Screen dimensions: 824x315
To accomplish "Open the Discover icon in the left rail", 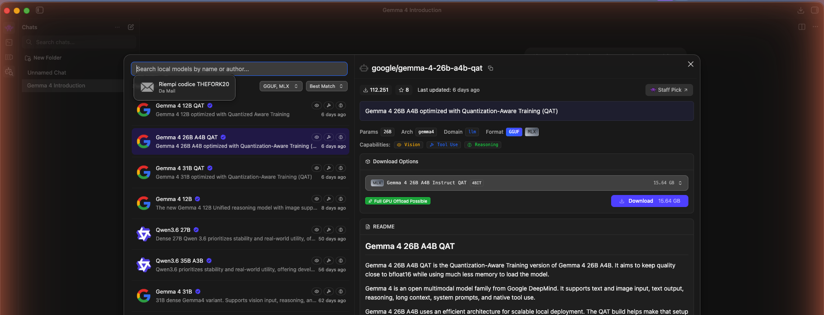I will tap(9, 72).
